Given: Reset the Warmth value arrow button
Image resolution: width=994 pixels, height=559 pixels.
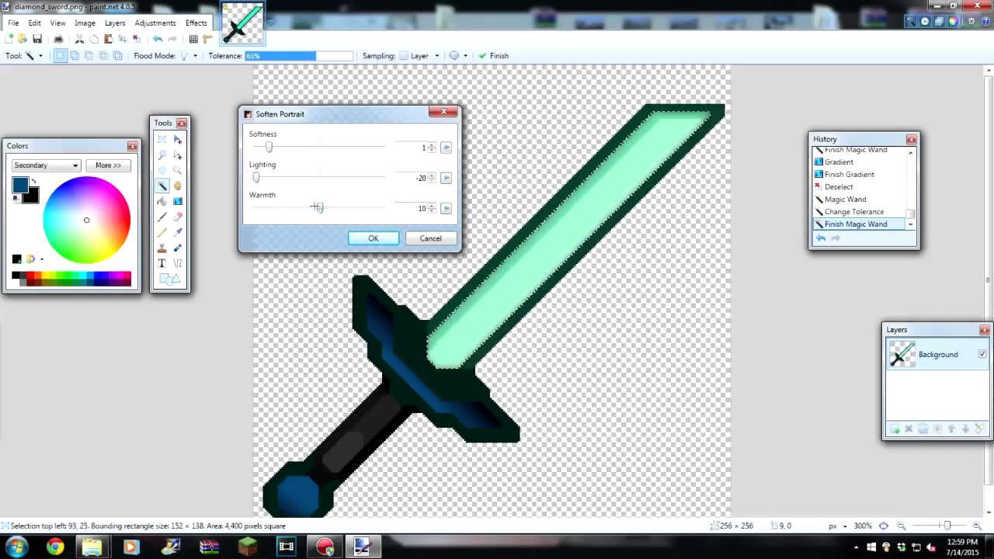Looking at the screenshot, I should (446, 208).
